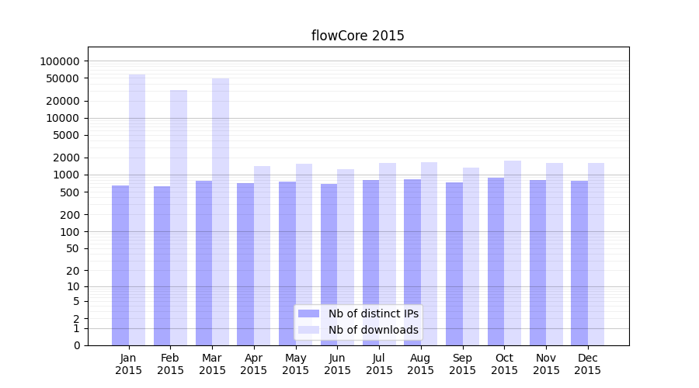699x388 pixels.
Task: Select the Nb of distinct IPs legend swatch
Action: [309, 314]
